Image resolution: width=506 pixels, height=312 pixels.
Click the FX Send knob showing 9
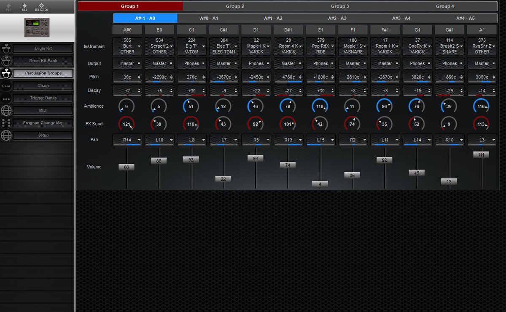tap(449, 124)
